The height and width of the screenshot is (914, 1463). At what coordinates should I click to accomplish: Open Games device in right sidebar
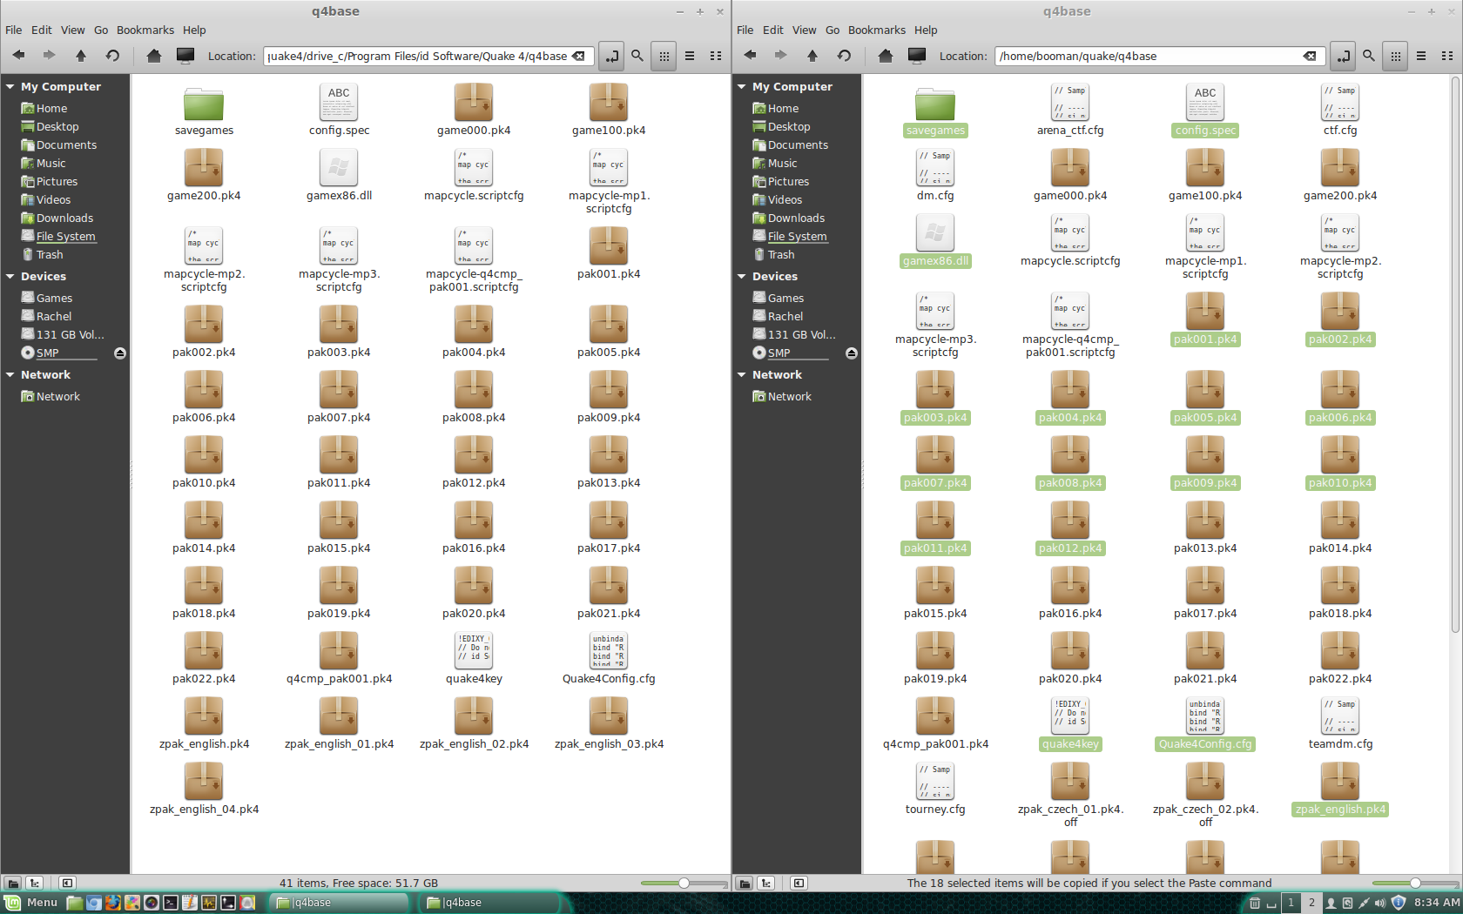tap(785, 299)
